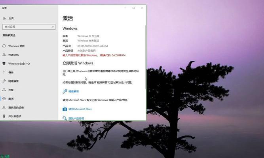The height and width of the screenshot is (158, 264).
Task: Click the wrench icon beside 疑难解答 in sidebar
Action: click(x=4, y=81)
